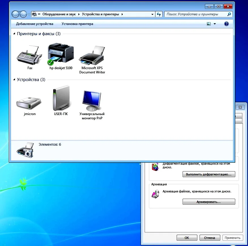Close the Devices and Printers window
Screen dimensions: 248x246
228,7
